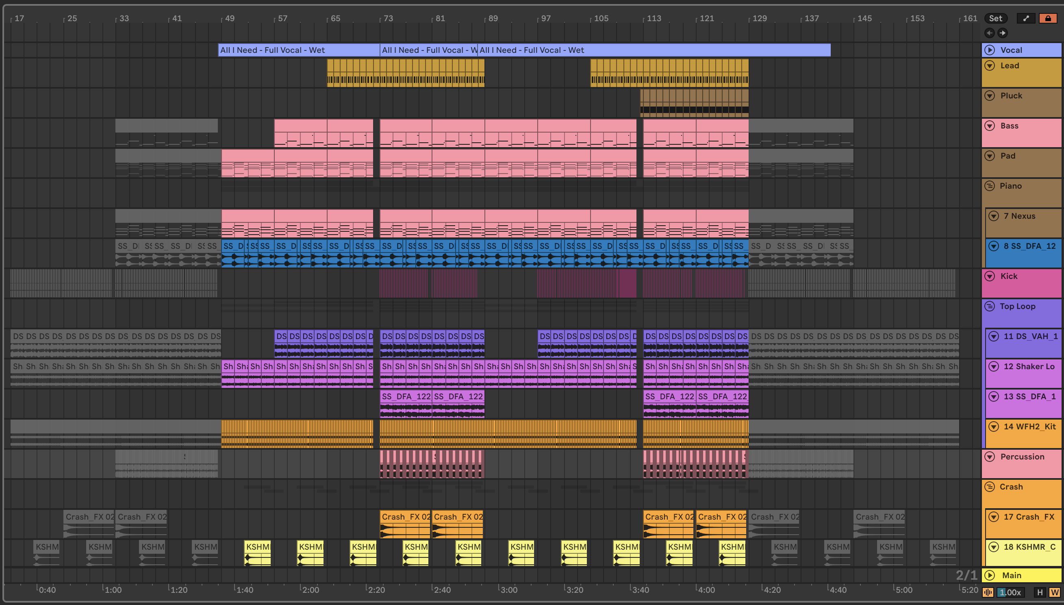Fold the Kick track arrow
Screen dimensions: 1064x605
[990, 276]
